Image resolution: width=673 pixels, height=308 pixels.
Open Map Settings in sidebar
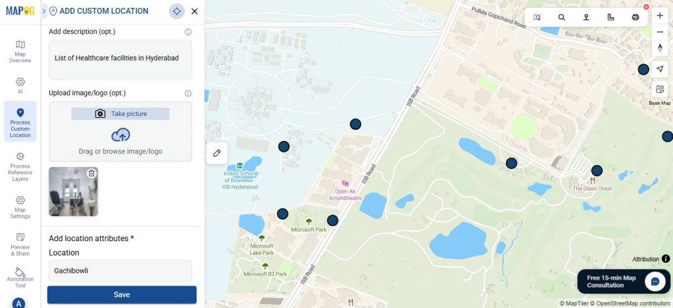coord(20,208)
